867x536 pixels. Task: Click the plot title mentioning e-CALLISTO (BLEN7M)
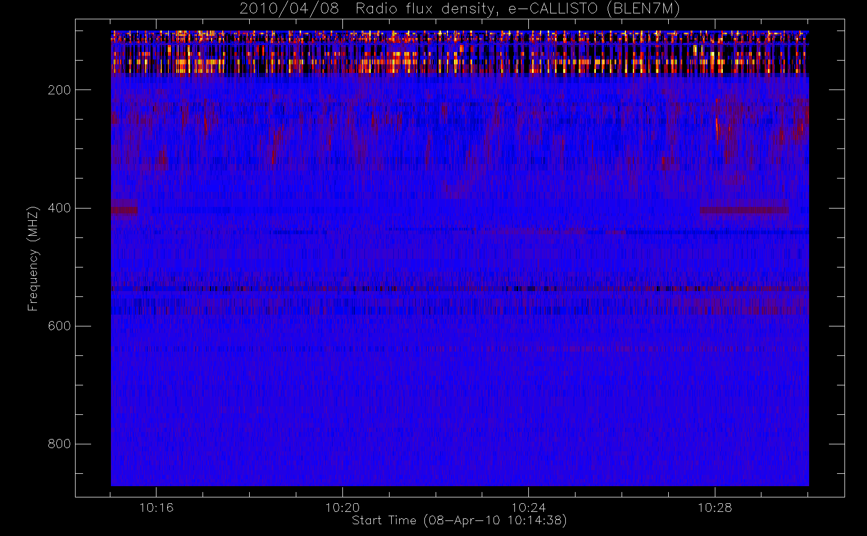[x=460, y=9]
